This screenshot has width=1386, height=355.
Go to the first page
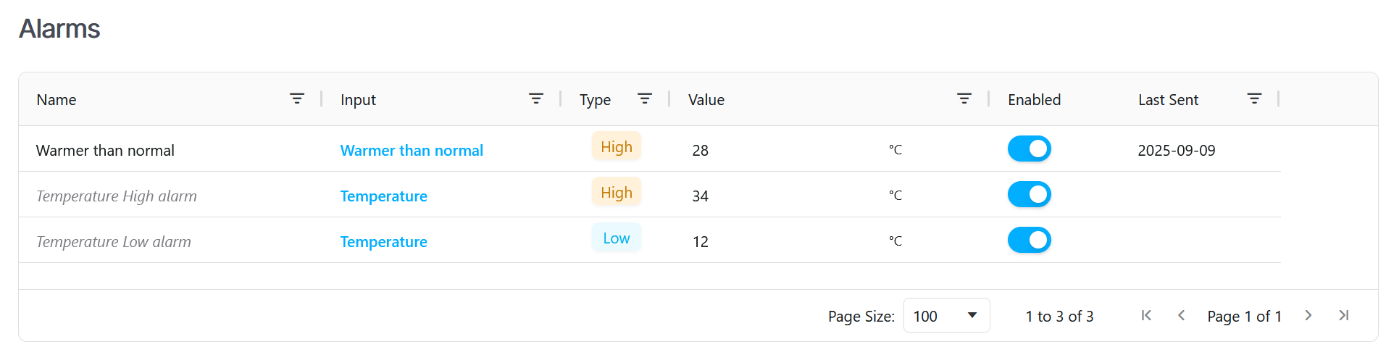[1146, 315]
